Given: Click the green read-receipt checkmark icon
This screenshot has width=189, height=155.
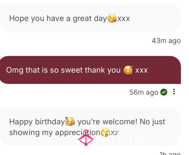Looking at the screenshot, I should (164, 92).
